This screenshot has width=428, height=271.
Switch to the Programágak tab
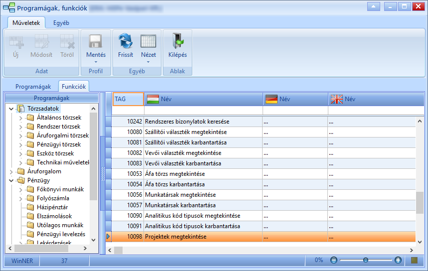(33, 87)
